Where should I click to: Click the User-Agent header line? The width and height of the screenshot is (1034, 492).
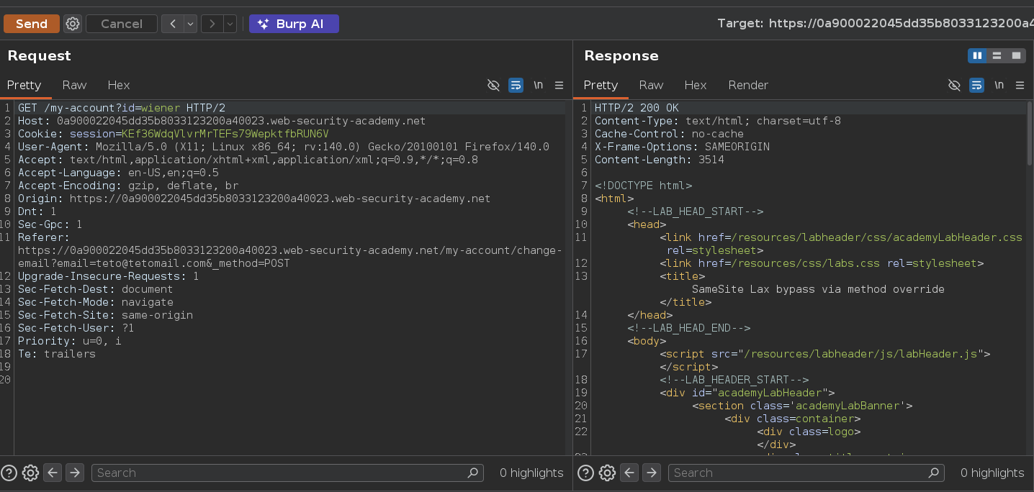pyautogui.click(x=284, y=147)
